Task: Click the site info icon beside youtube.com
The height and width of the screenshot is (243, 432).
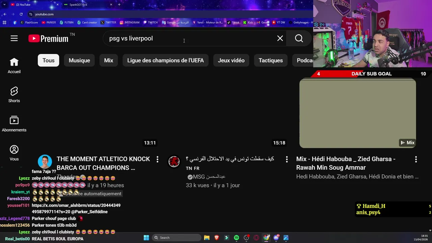Action: coord(31,14)
